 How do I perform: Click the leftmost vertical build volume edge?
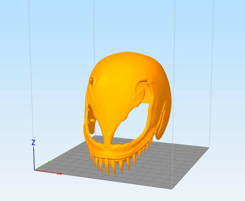click(x=30, y=72)
